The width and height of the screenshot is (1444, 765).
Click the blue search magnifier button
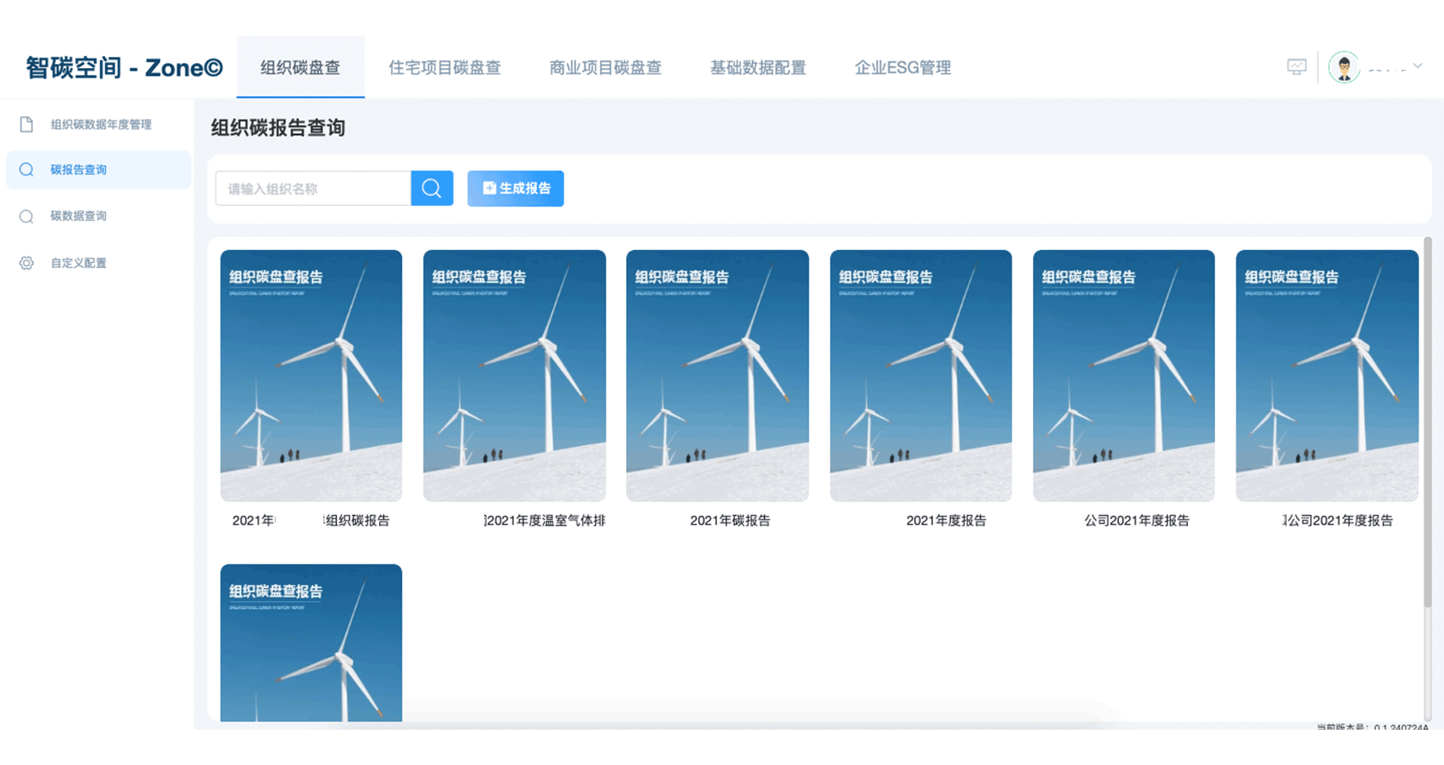click(432, 189)
